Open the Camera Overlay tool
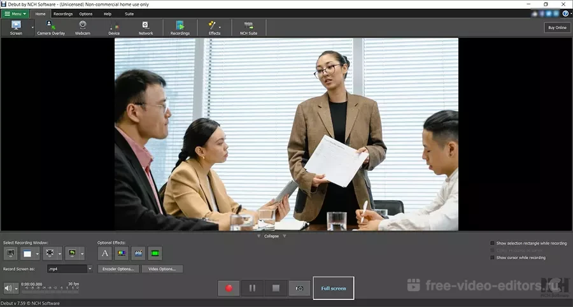This screenshot has height=307, width=573. (51, 27)
